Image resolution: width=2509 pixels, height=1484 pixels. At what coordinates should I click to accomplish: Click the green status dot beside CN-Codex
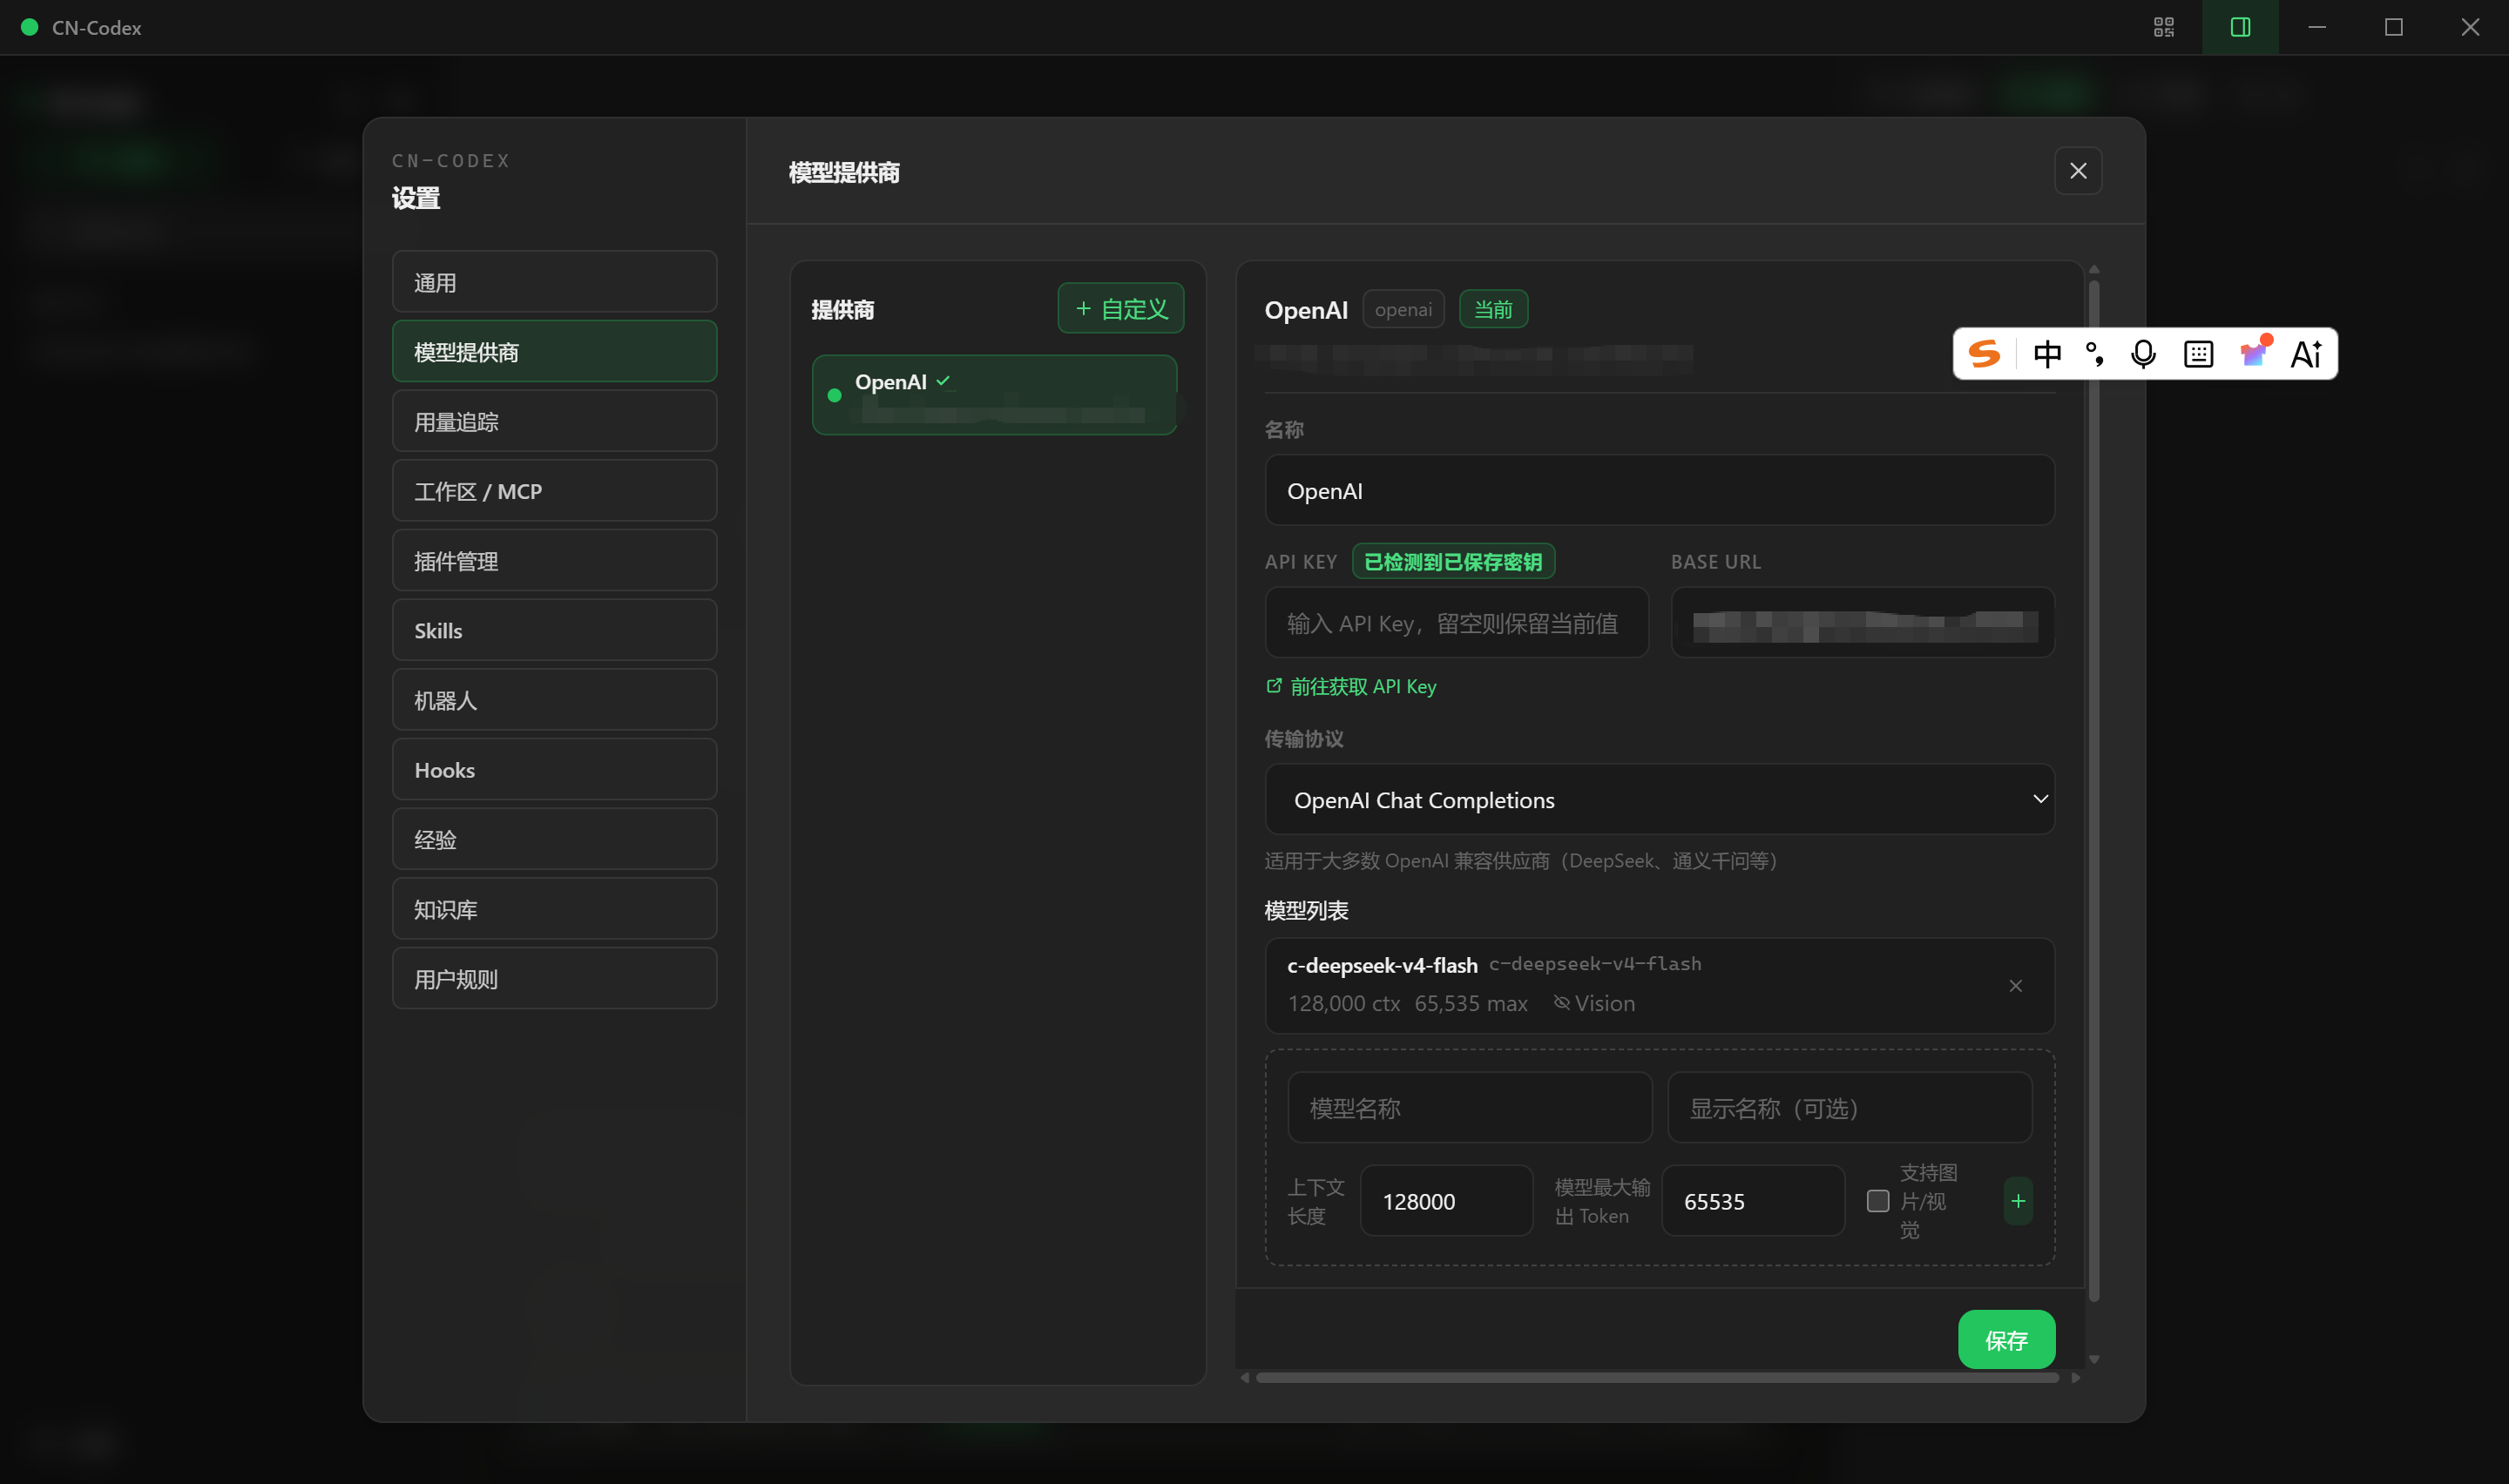point(29,28)
